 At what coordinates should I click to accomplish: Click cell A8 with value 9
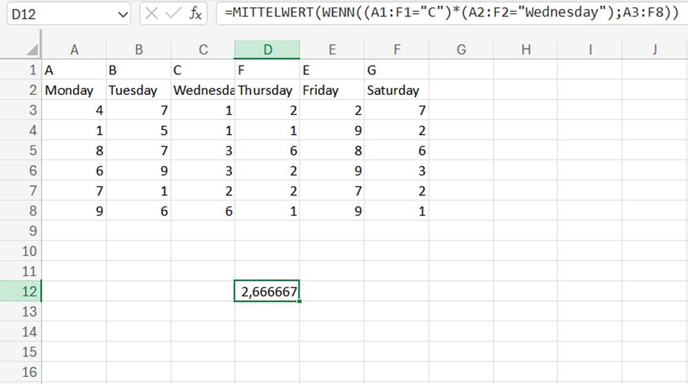click(74, 211)
